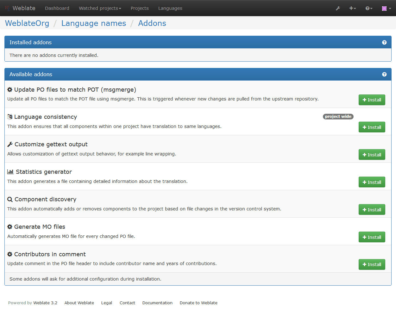Click gear icon beside Contributors in comment

coord(10,254)
